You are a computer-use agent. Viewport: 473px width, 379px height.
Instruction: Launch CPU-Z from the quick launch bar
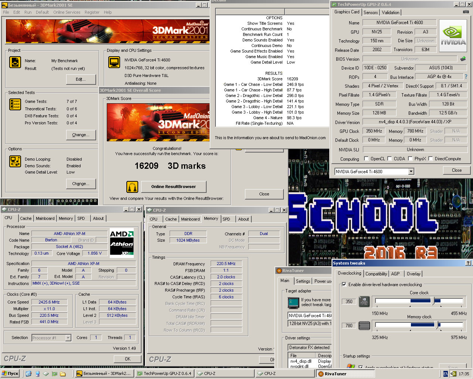(46, 373)
